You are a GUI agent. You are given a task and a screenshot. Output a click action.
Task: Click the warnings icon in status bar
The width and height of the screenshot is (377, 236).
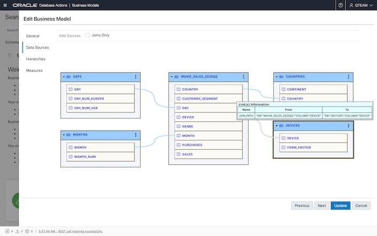(17, 231)
